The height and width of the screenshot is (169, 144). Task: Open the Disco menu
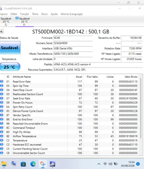coord(44,14)
